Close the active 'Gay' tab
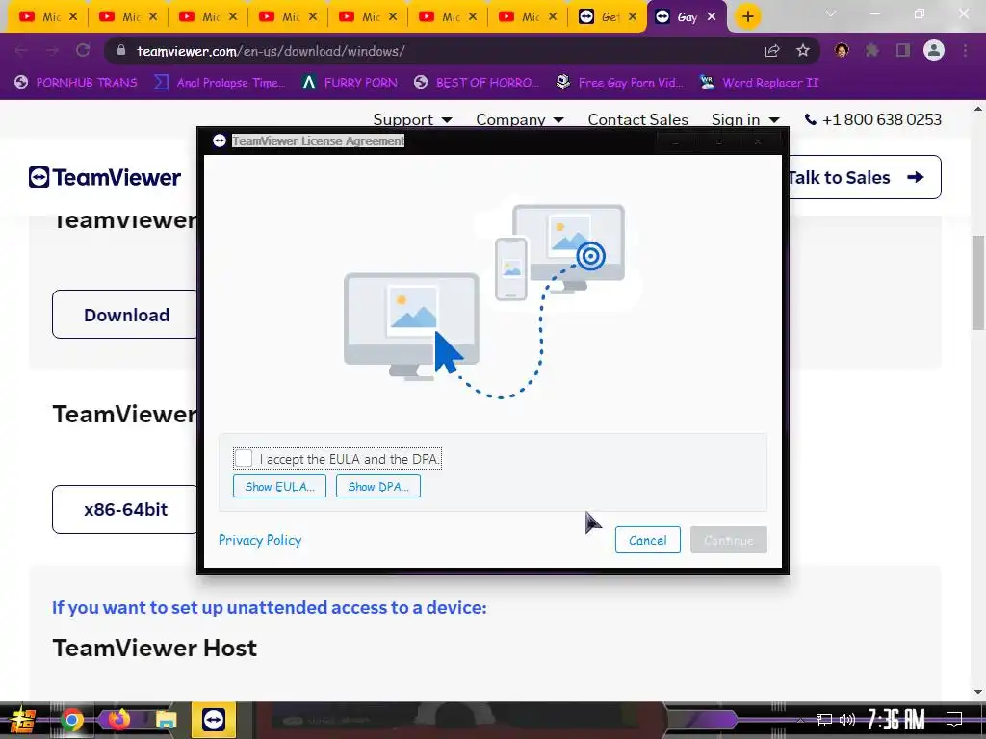 (x=712, y=17)
